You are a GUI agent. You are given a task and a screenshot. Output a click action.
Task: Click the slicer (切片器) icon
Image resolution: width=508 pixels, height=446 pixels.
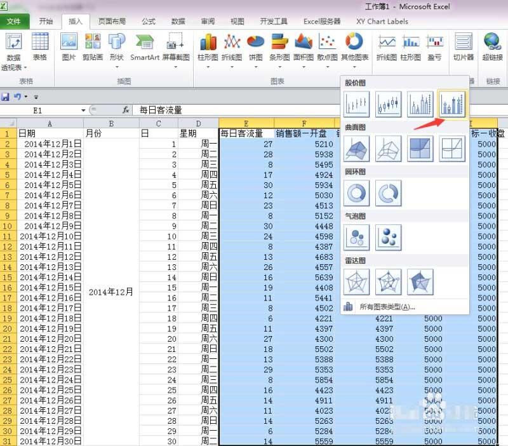(463, 48)
